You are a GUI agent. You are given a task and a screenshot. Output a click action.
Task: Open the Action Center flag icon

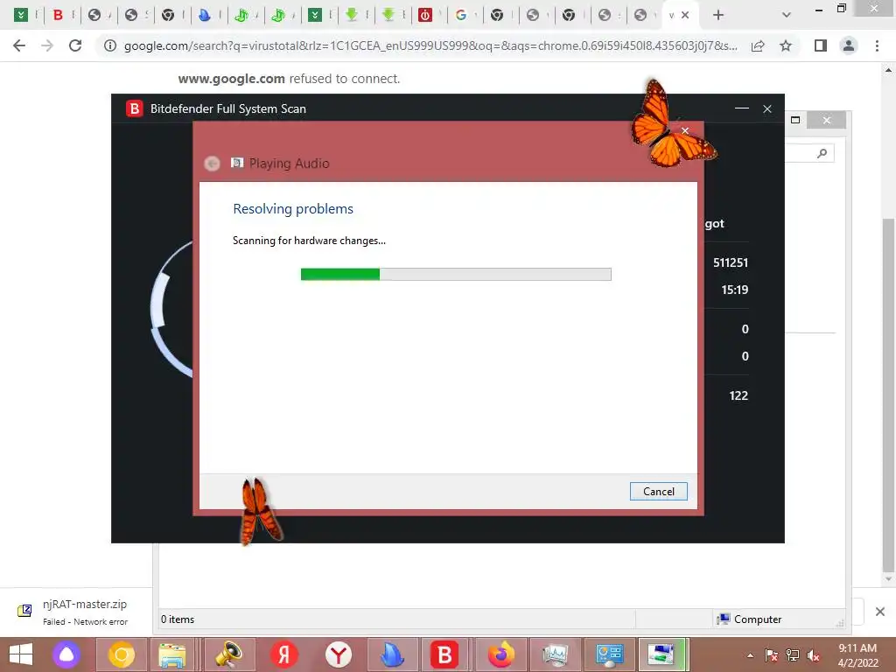(771, 655)
